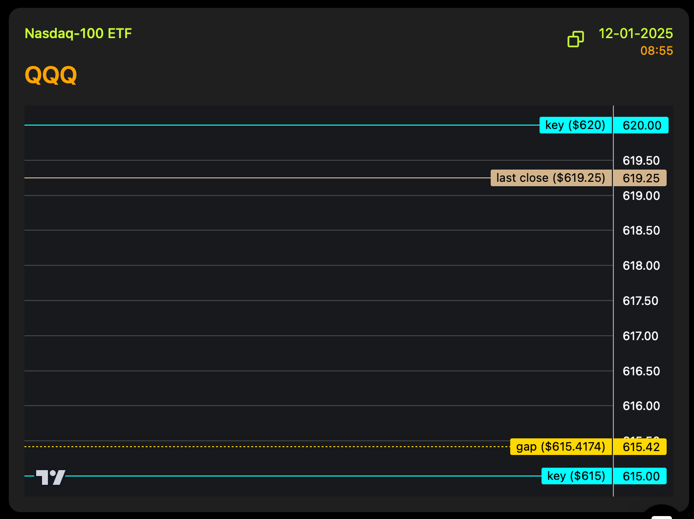Select the key ($615) line label
The height and width of the screenshot is (519, 694).
point(576,476)
